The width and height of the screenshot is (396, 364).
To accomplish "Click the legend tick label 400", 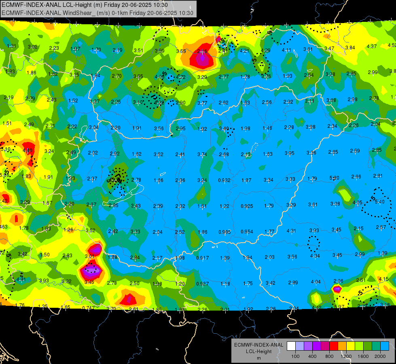I will point(312,356).
